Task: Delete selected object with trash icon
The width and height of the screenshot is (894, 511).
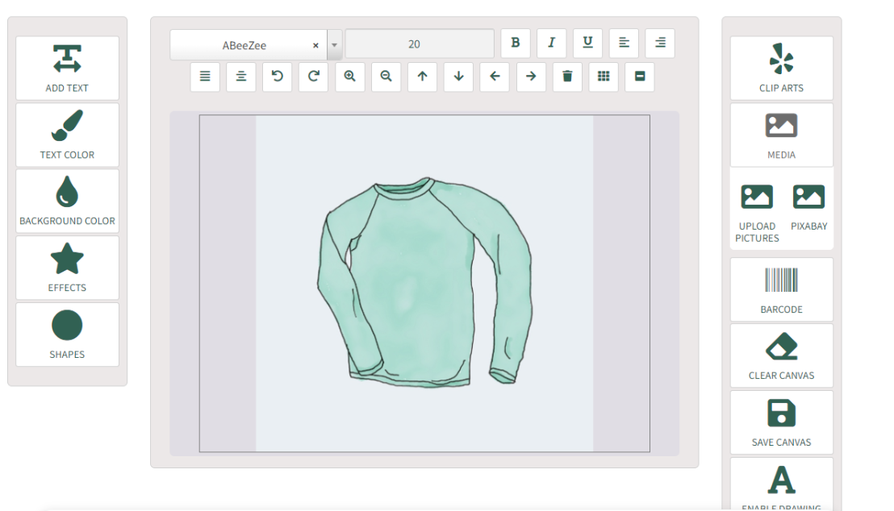Action: click(567, 77)
